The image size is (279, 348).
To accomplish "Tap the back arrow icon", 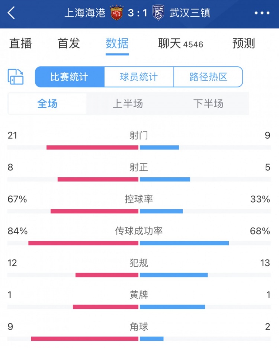I will pyautogui.click(x=12, y=13).
